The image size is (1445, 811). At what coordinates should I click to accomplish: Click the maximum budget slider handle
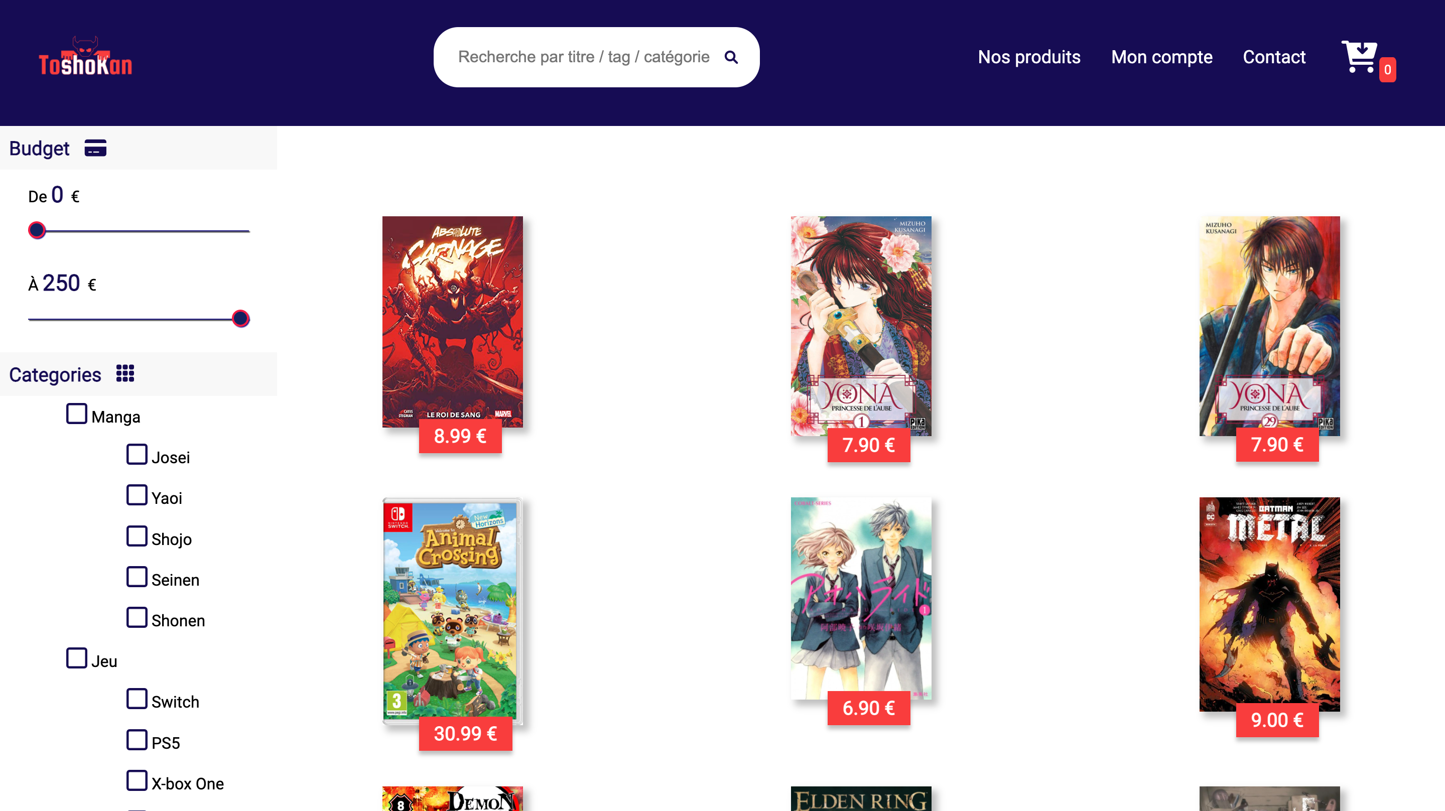click(240, 319)
